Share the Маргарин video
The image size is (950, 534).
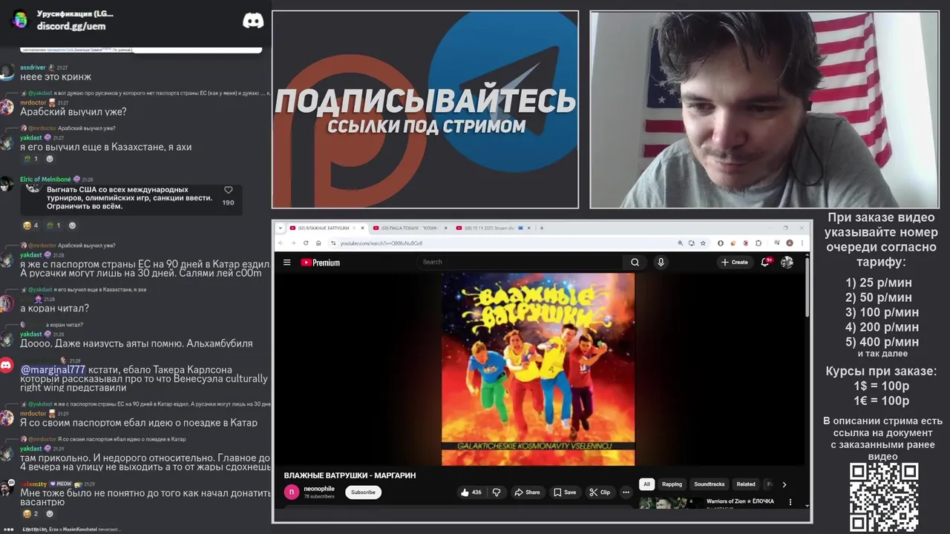pyautogui.click(x=527, y=492)
